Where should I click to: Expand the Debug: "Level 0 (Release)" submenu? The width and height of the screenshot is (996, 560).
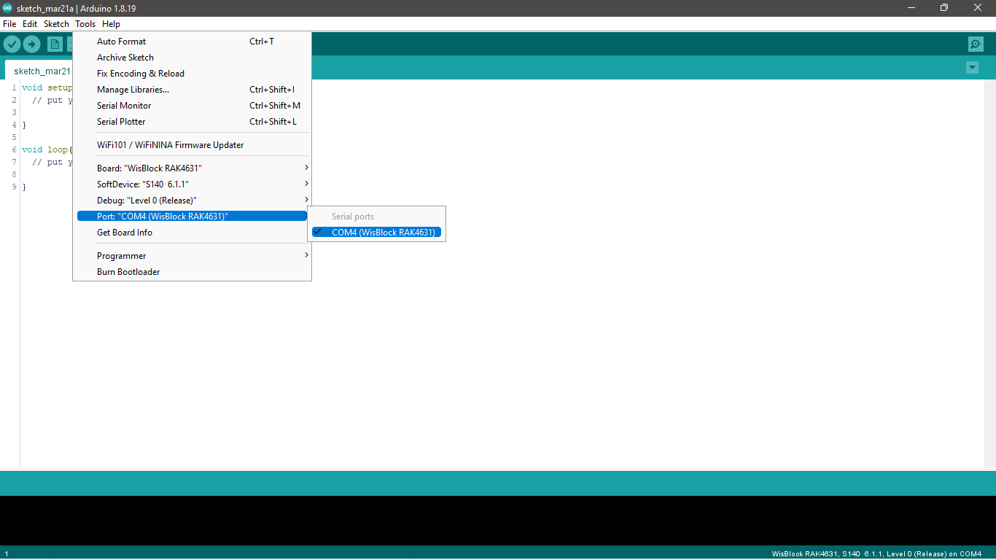point(192,201)
